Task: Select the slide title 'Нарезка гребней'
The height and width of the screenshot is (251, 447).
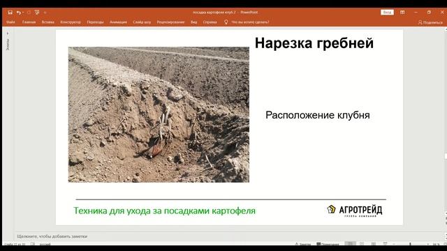Action: coord(314,43)
